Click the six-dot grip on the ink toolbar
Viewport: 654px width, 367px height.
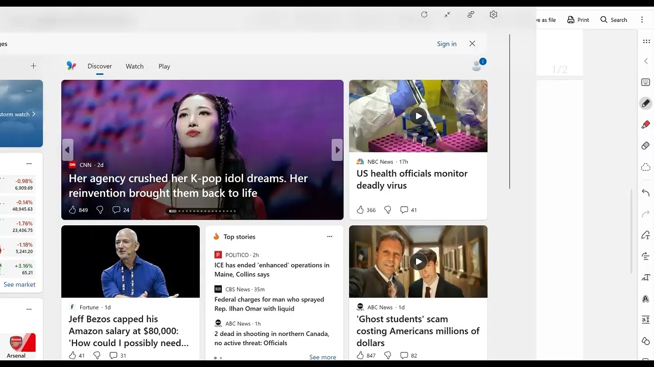coord(646,41)
